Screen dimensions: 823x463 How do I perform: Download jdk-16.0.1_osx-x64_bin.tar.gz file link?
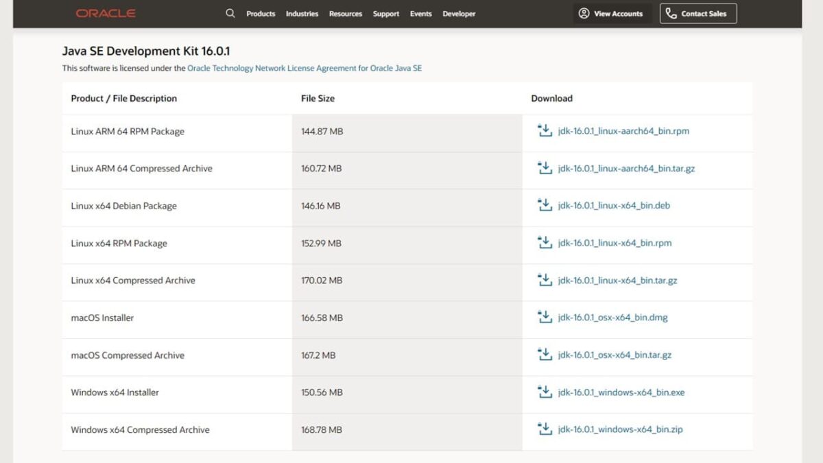(615, 355)
